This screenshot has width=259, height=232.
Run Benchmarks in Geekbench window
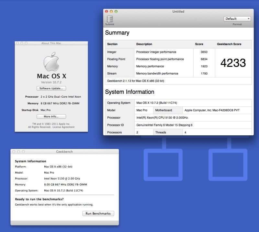click(98, 214)
